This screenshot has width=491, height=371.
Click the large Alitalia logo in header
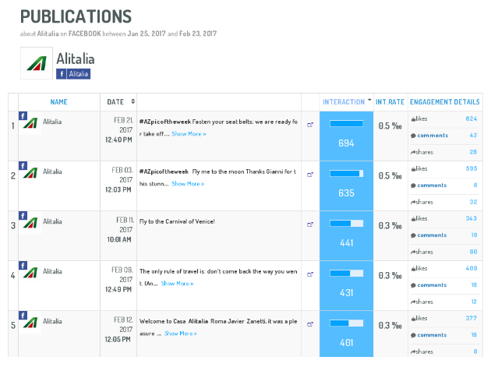point(37,63)
